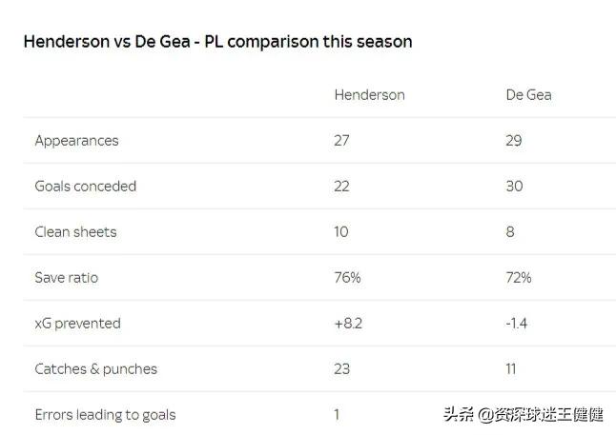Open the 头条 author watermark link
Viewport: 616px width, 435px height.
pos(524,415)
